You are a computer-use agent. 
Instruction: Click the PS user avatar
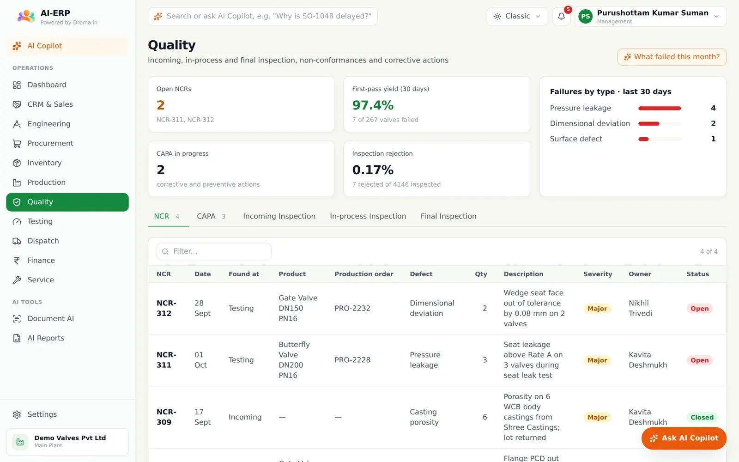pyautogui.click(x=586, y=17)
